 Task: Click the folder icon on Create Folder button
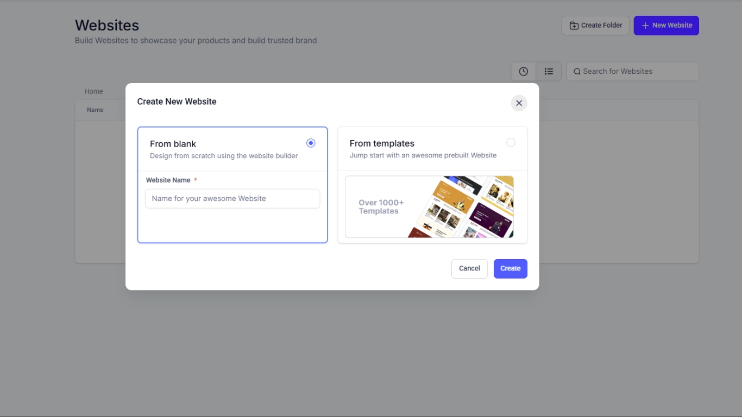(x=574, y=25)
